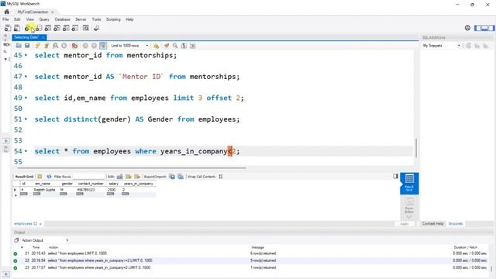496x279 pixels.
Task: Open SQL script file from main toolbar
Action: click(x=17, y=29)
